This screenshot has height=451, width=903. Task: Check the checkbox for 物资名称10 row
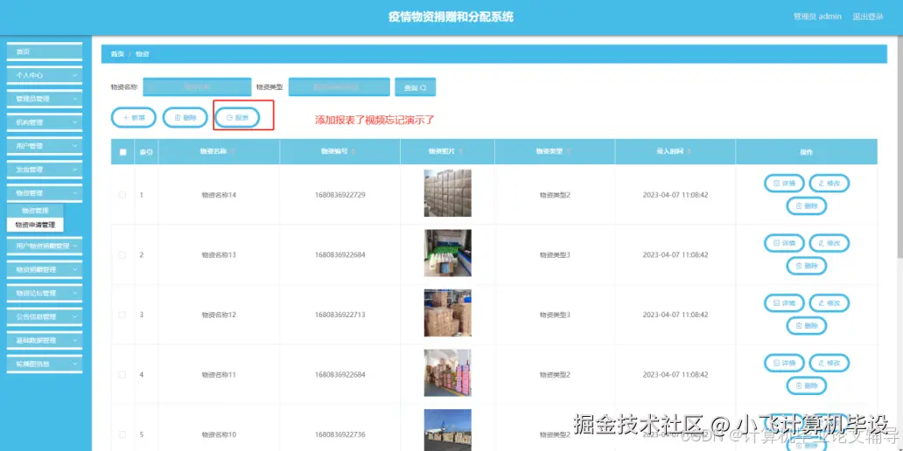click(x=122, y=434)
